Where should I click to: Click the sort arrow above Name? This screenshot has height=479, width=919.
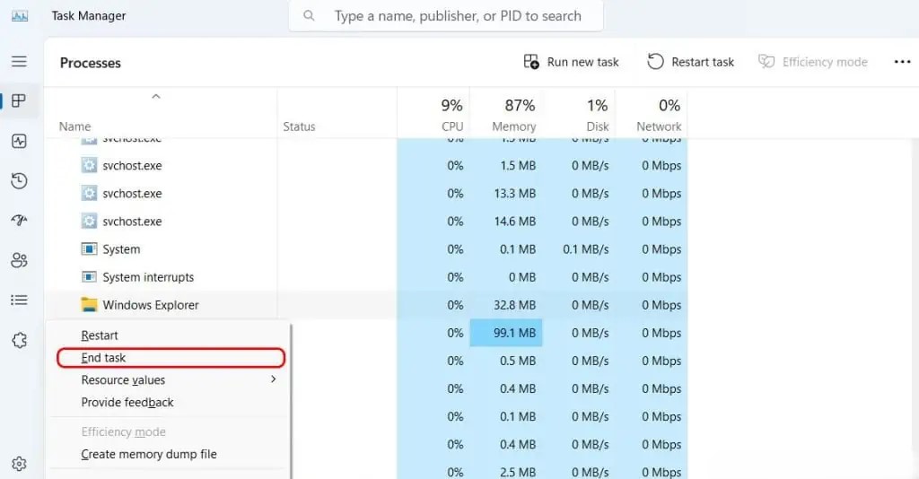(x=156, y=97)
